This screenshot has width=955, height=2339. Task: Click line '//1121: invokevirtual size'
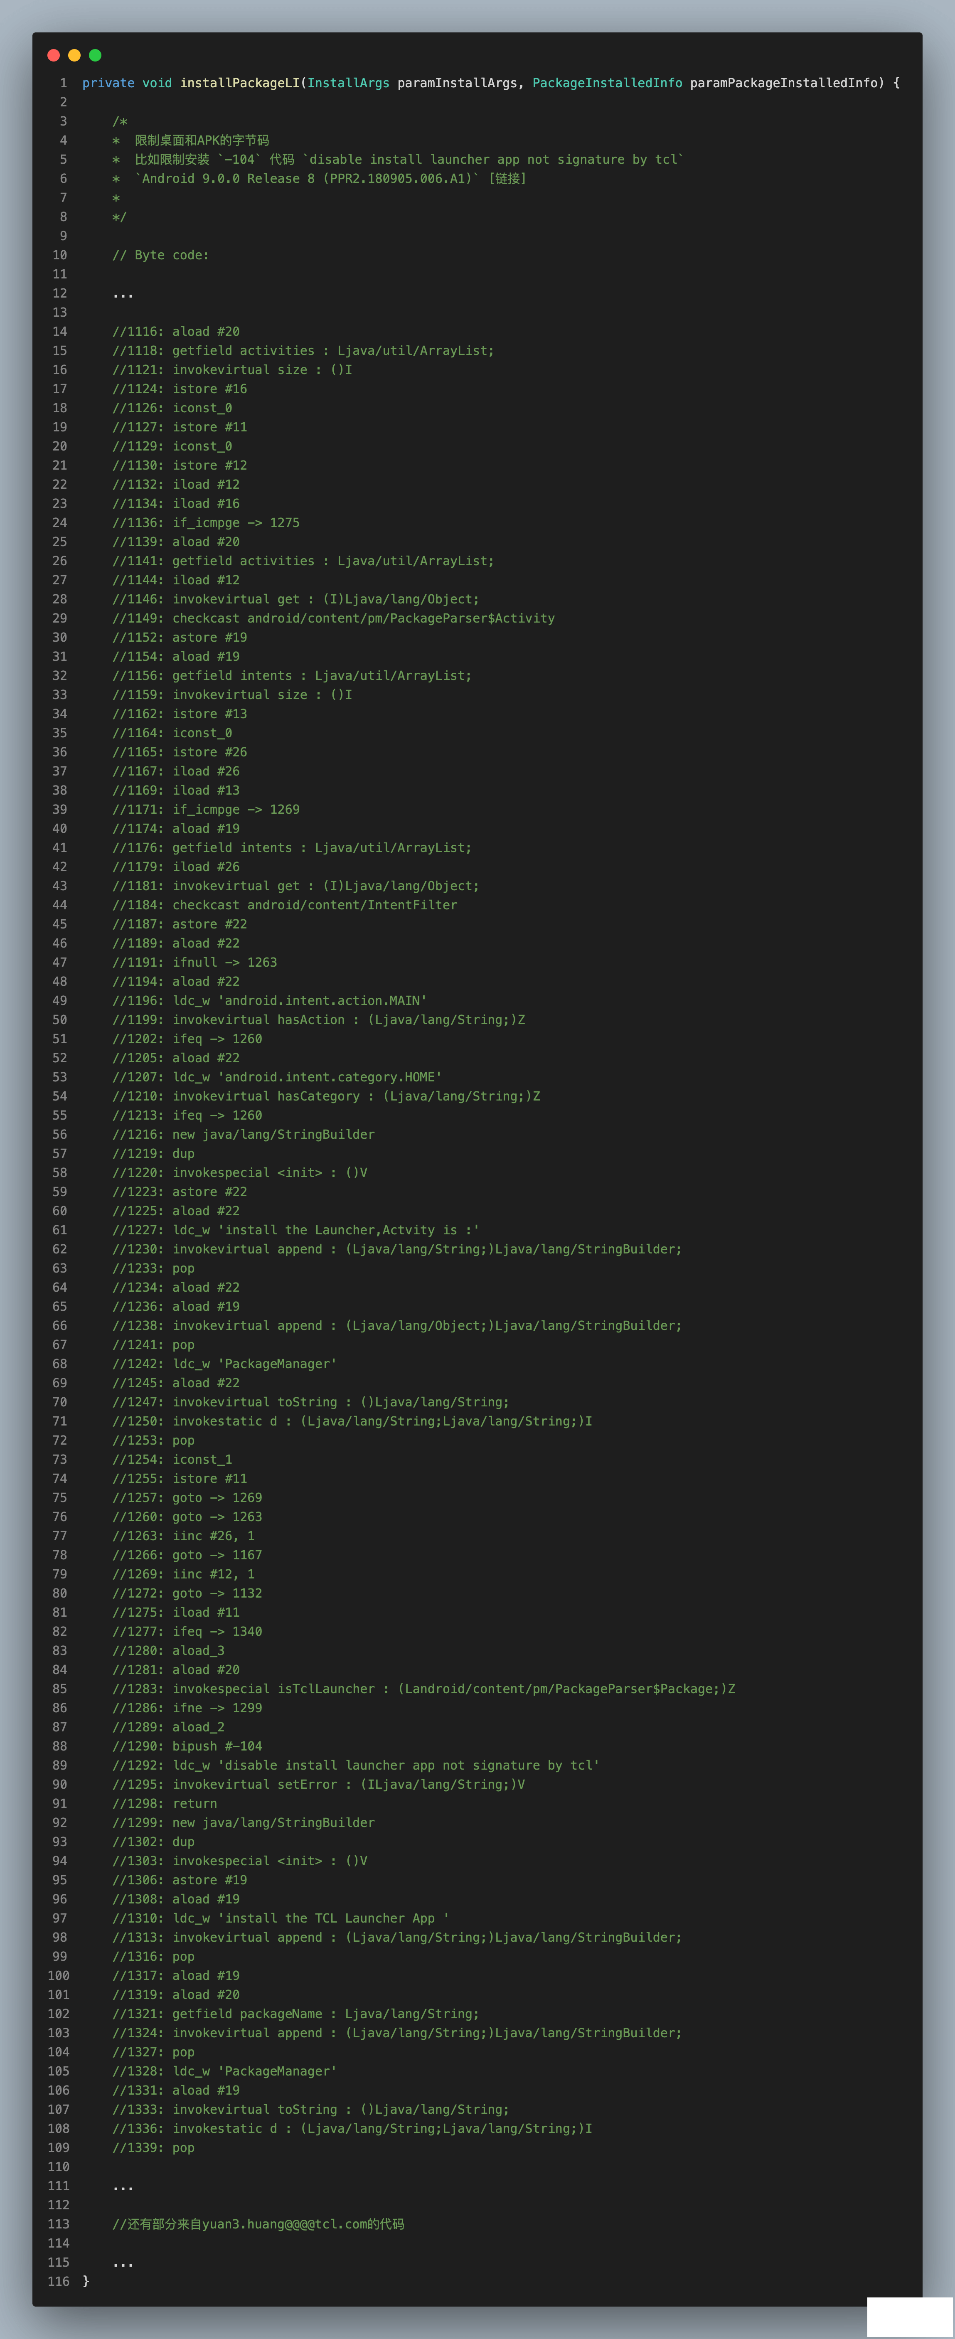[x=232, y=369]
